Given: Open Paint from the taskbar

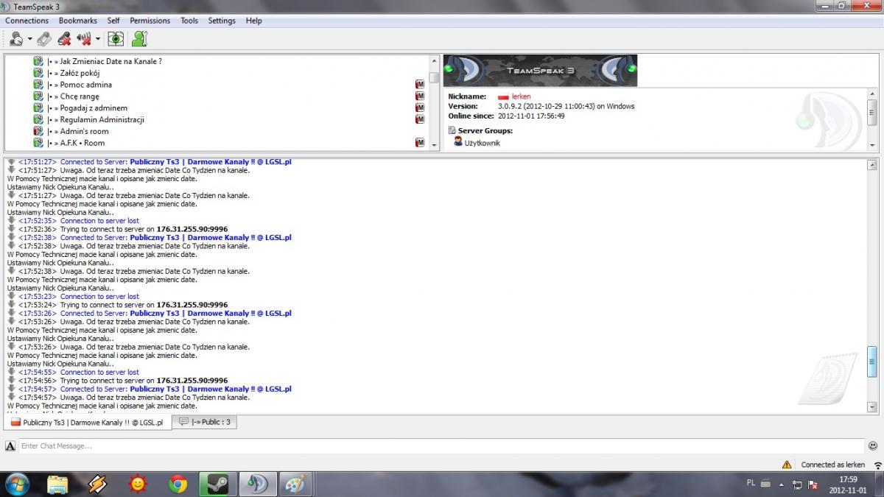Looking at the screenshot, I should coord(296,484).
